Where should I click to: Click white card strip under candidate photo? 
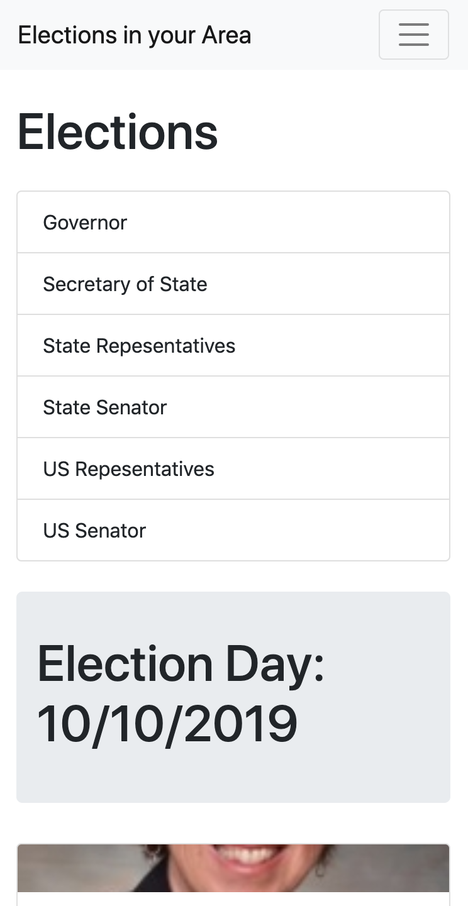233,899
